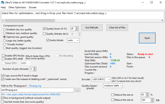Open the Help menu

(3, 7)
